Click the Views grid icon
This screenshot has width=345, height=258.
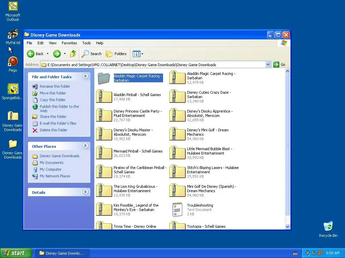pos(136,54)
